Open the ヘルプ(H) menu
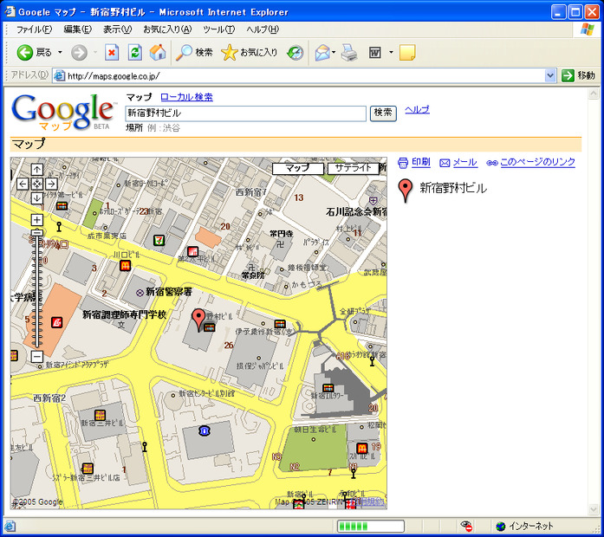604x537 pixels. pyautogui.click(x=263, y=29)
